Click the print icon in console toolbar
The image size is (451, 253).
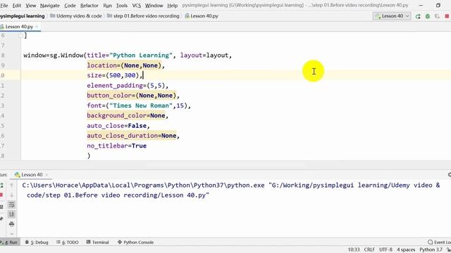click(11, 224)
